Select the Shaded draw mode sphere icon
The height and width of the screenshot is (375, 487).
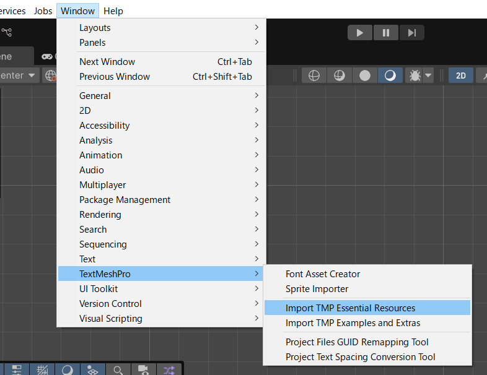[x=390, y=75]
